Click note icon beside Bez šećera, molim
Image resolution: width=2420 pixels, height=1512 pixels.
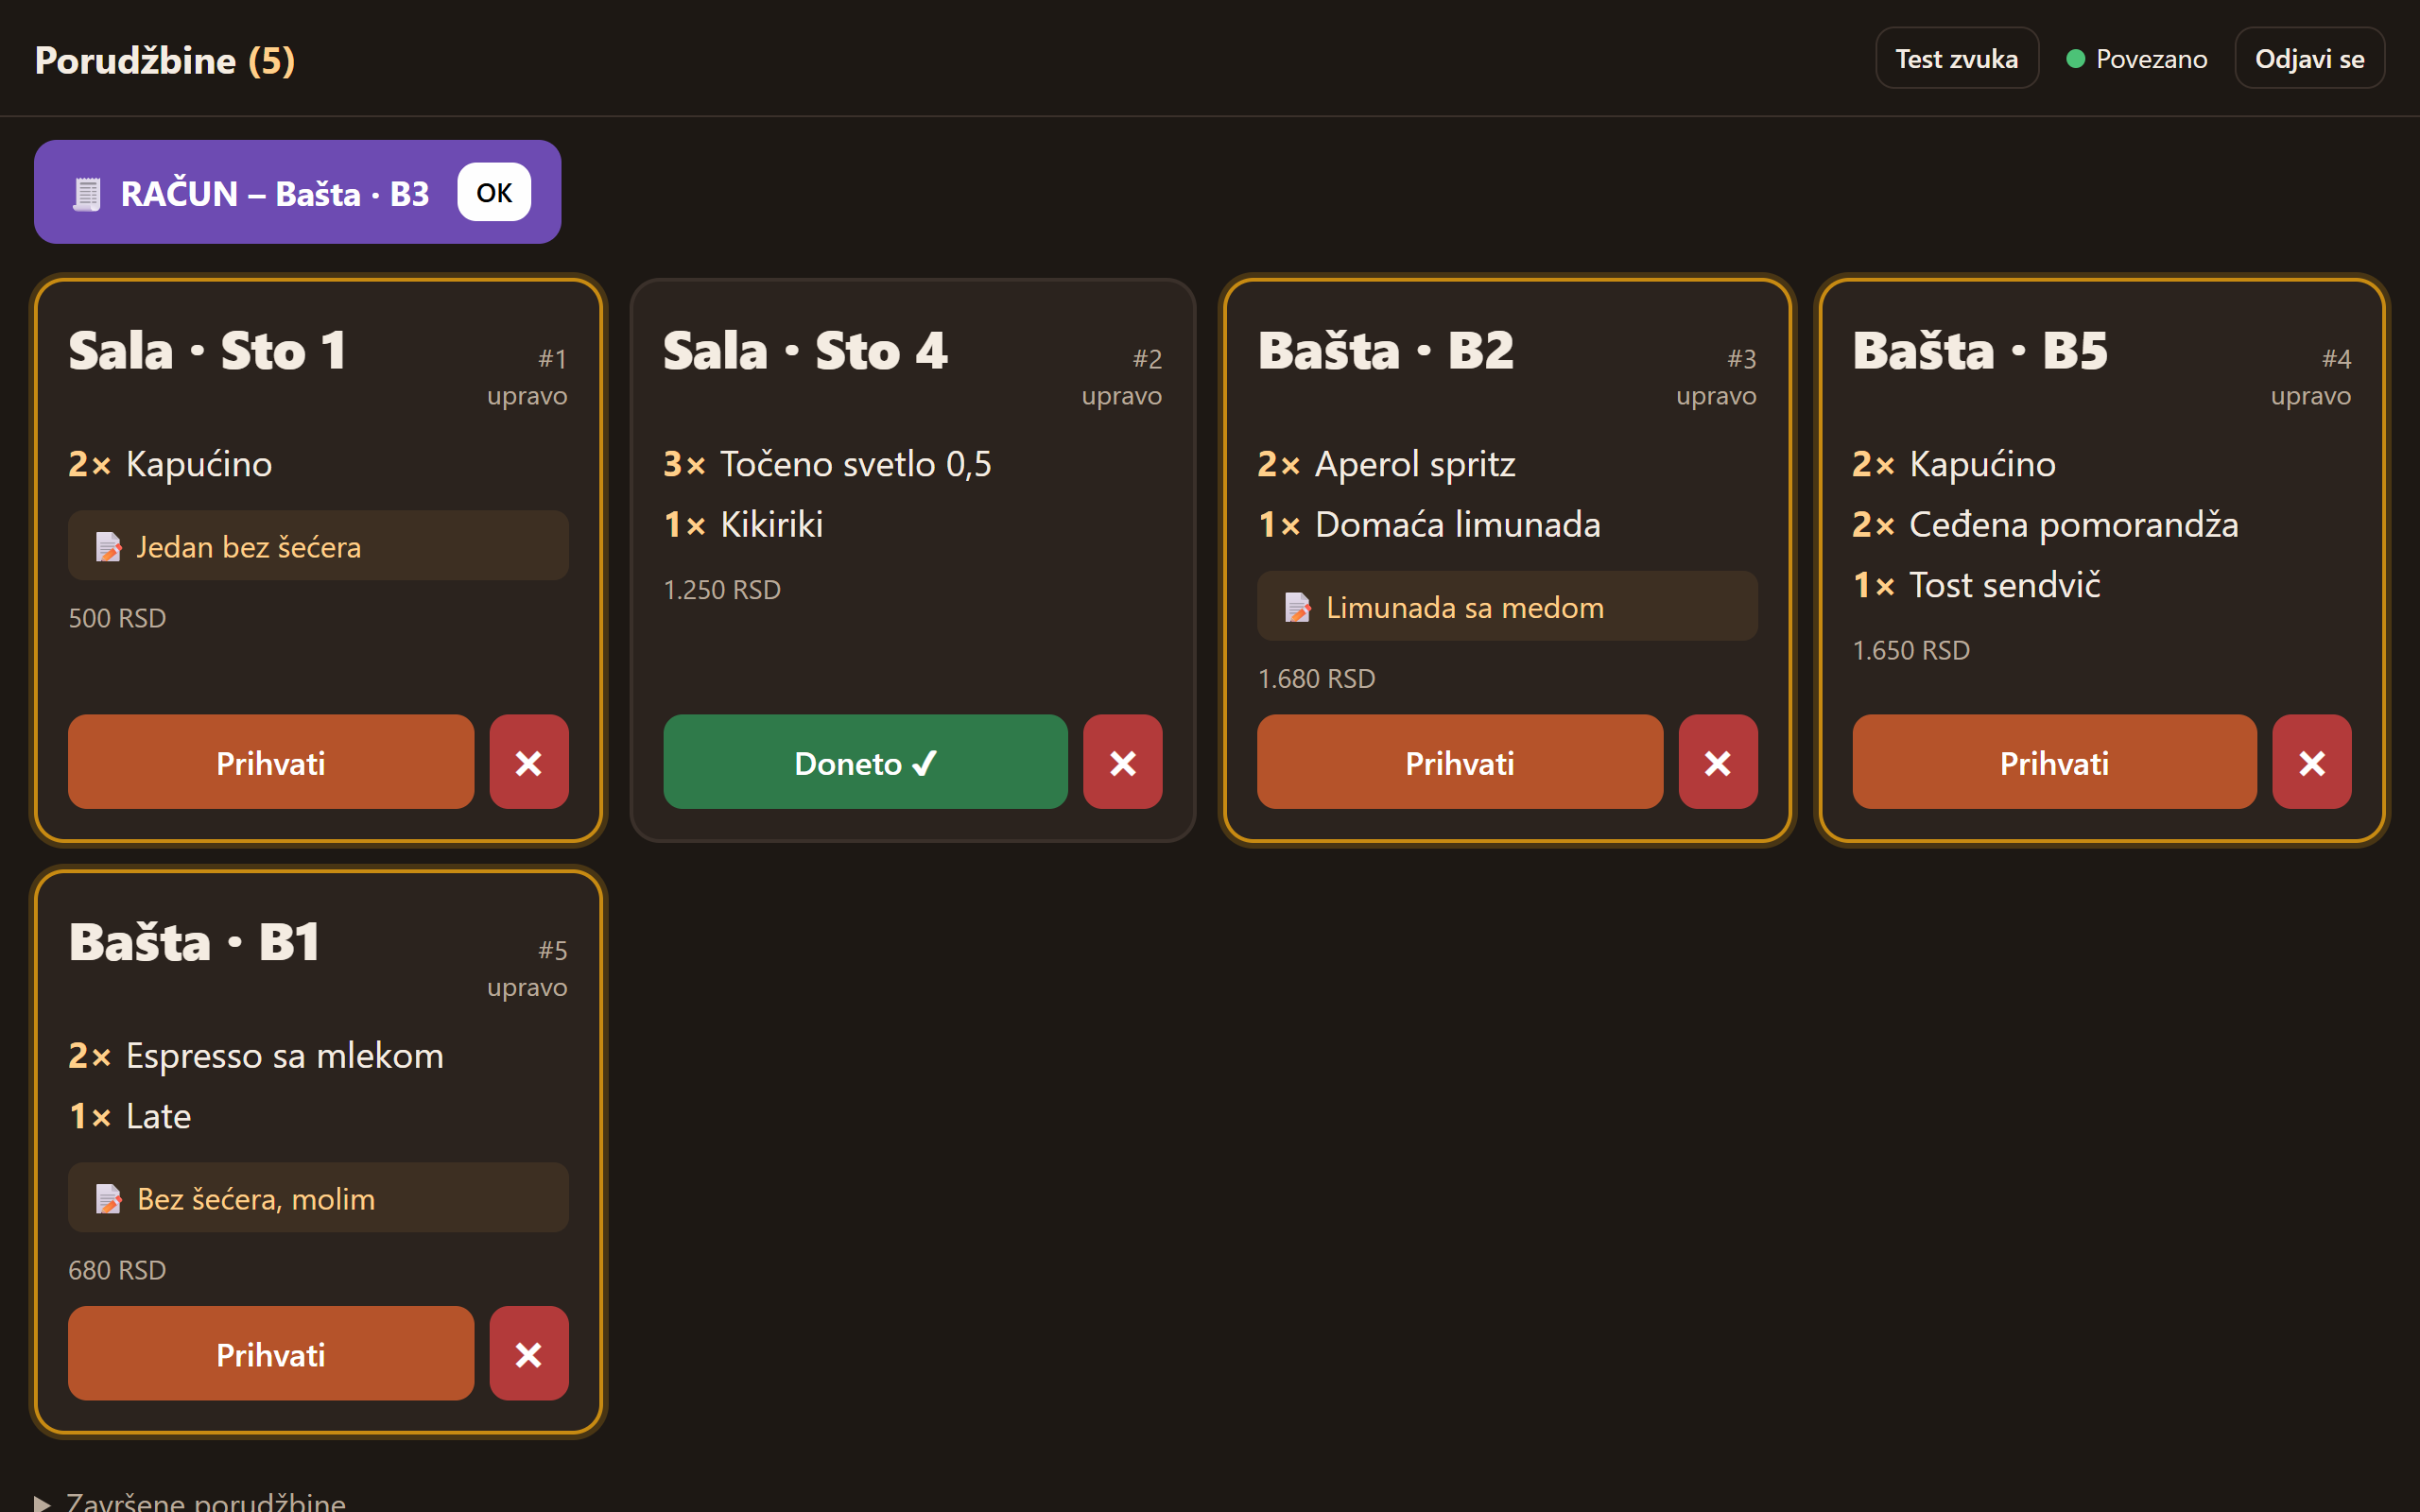pos(108,1198)
